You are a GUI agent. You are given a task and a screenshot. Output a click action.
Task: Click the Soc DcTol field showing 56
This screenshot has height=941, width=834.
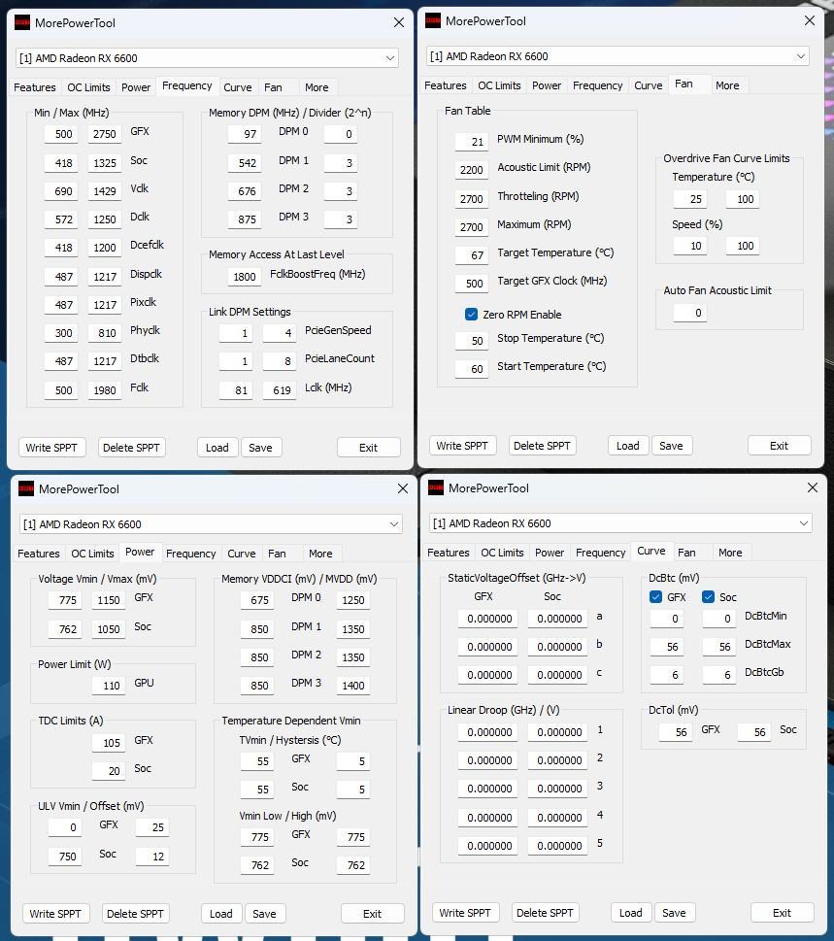(754, 732)
